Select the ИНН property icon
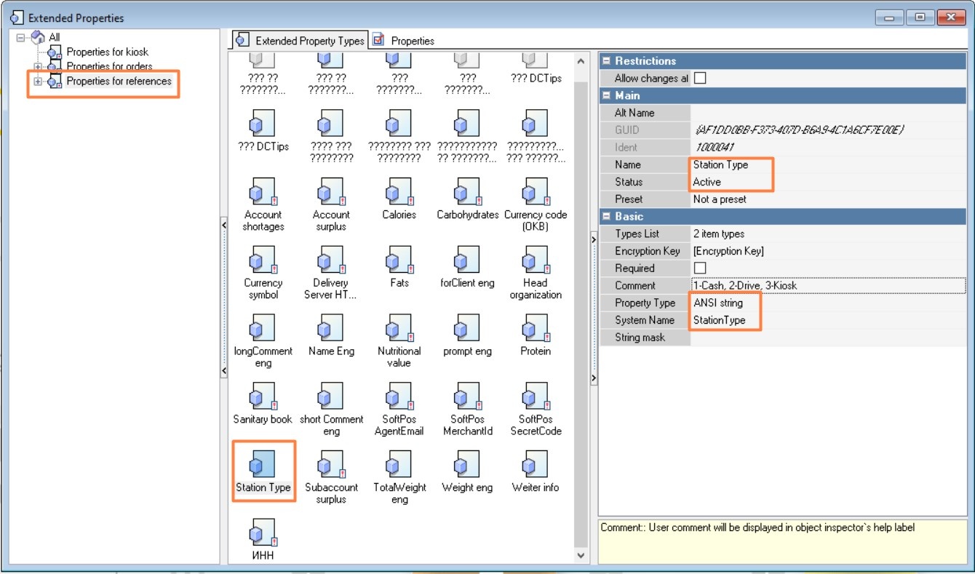Viewport: 975px width, 574px height. [263, 533]
